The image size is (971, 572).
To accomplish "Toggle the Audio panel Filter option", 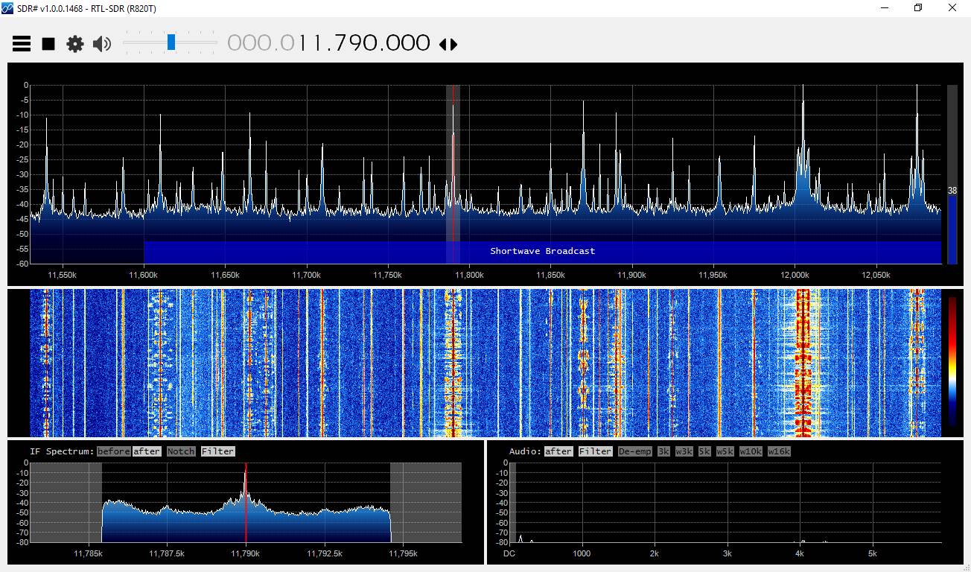I will pos(595,451).
